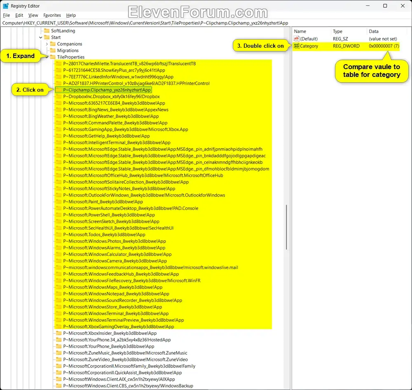Select the Companions folder icon
Screen dimensions: 412x390
(x=53, y=44)
